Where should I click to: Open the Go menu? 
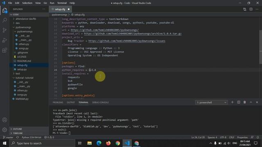point(45,3)
